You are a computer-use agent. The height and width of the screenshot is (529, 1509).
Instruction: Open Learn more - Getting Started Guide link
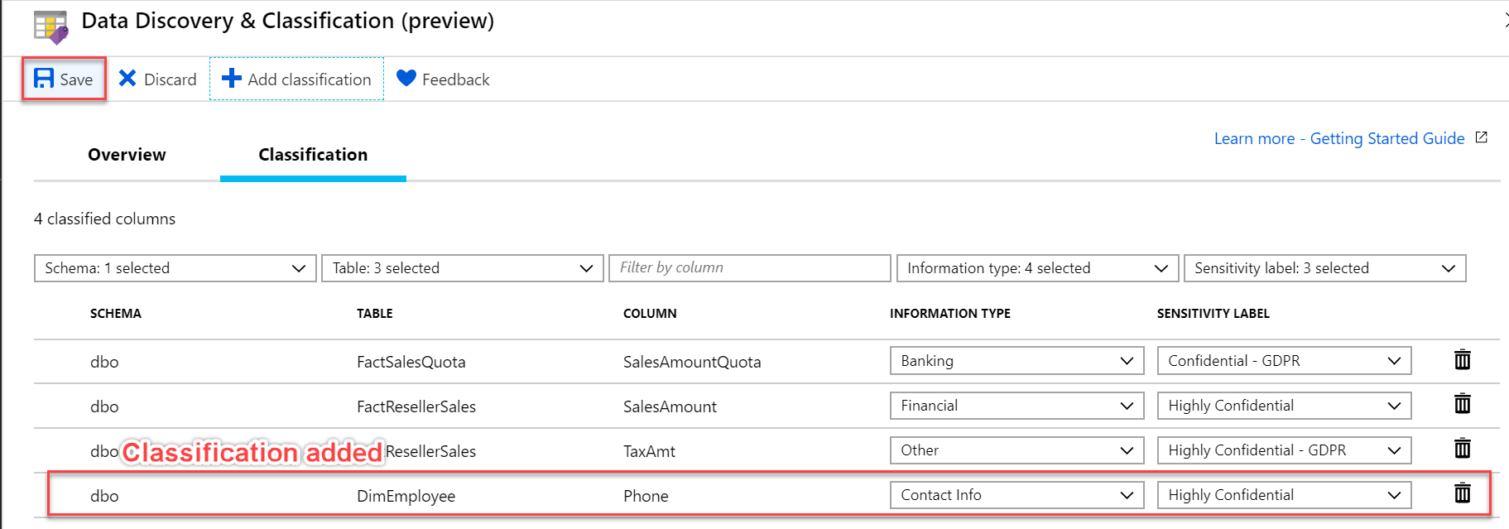(1338, 138)
